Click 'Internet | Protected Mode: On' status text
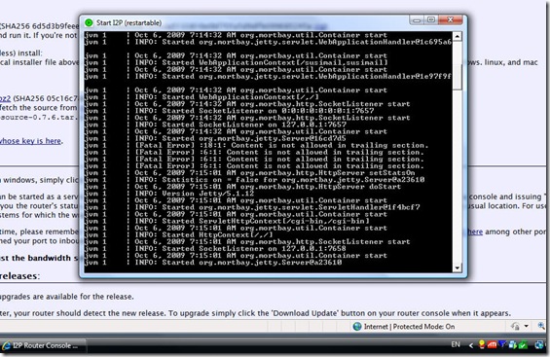550x357 pixels. pos(410,327)
